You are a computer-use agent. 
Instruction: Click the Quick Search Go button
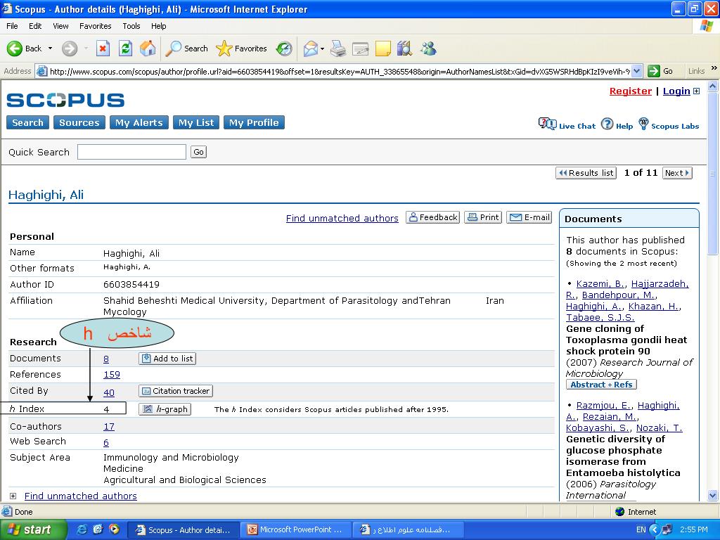[x=198, y=152]
